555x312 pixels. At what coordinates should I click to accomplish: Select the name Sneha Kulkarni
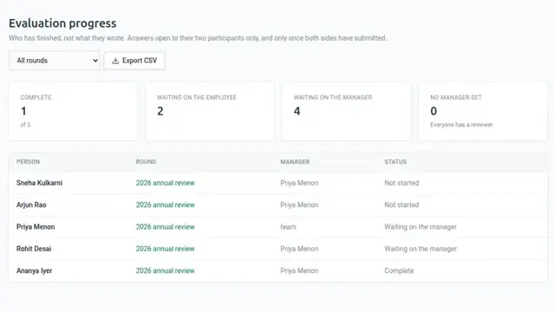point(39,183)
